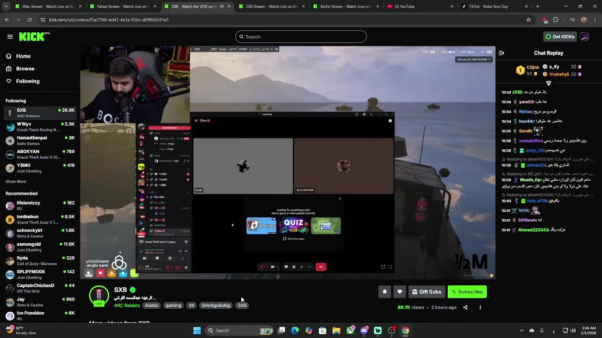
Task: Focus the Kick search field
Action: coord(301,37)
